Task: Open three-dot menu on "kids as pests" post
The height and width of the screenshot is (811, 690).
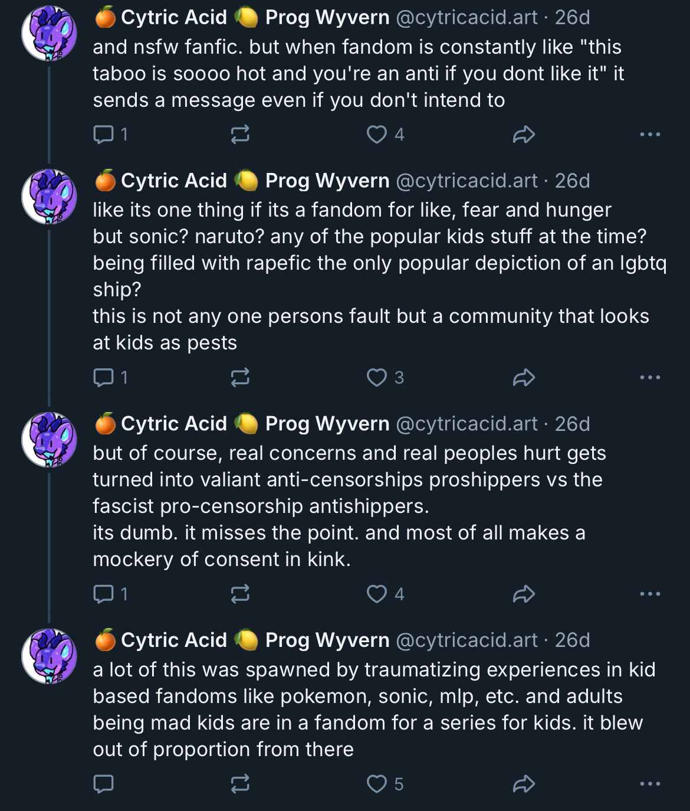Action: (650, 377)
